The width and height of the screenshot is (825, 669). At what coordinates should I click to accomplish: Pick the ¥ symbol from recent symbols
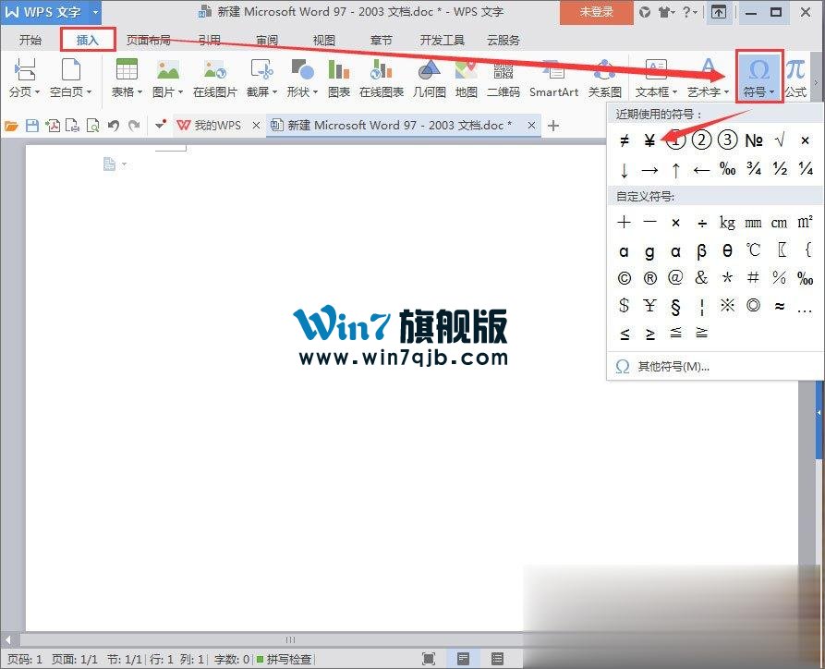pos(649,140)
